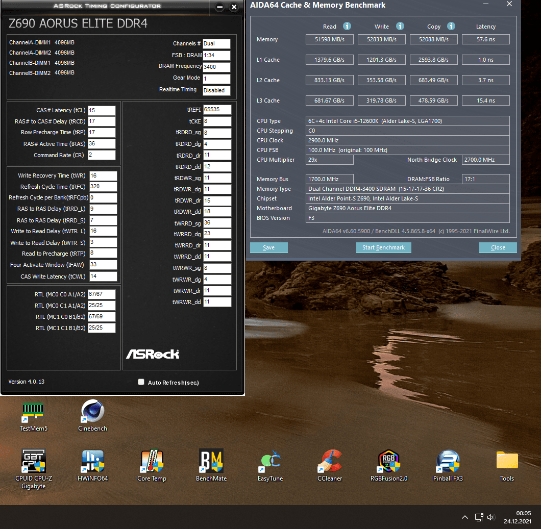
Task: Minimize the AIDA64 benchmark window
Action: coord(486,4)
